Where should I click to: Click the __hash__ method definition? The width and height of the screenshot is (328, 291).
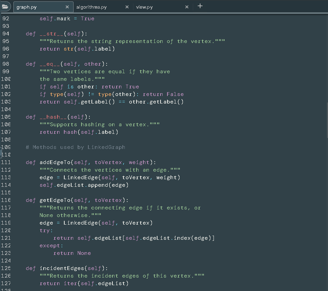[52, 117]
